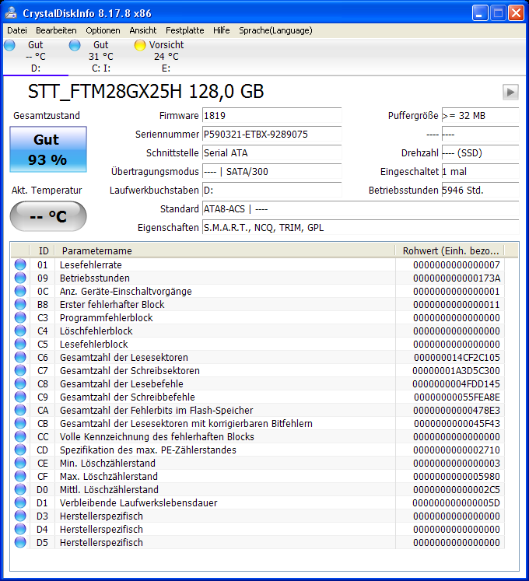Sort by the ID column header
Screen dimensions: 529x581
42,251
